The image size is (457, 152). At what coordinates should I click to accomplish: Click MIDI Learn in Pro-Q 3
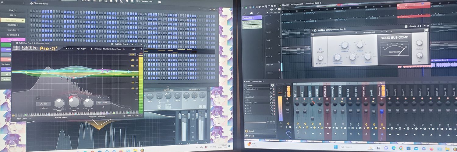tap(22, 119)
